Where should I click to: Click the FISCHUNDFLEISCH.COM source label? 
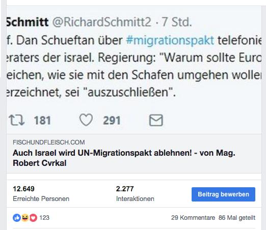[49, 142]
